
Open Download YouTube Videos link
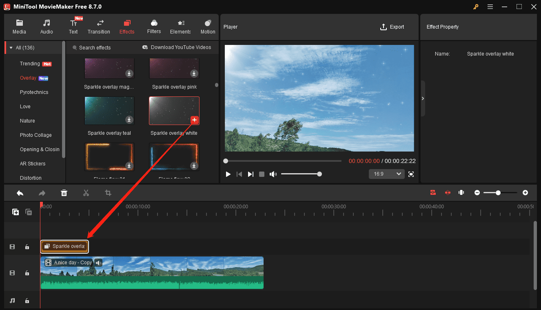(177, 47)
